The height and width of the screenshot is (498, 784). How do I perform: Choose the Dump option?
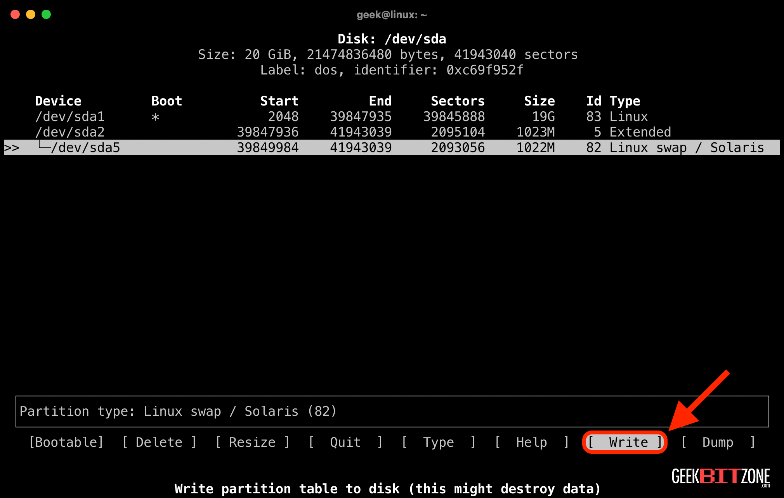[717, 442]
